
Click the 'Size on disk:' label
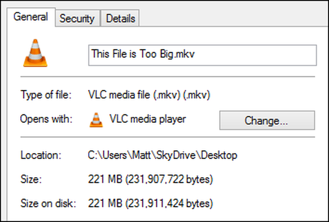[48, 204]
